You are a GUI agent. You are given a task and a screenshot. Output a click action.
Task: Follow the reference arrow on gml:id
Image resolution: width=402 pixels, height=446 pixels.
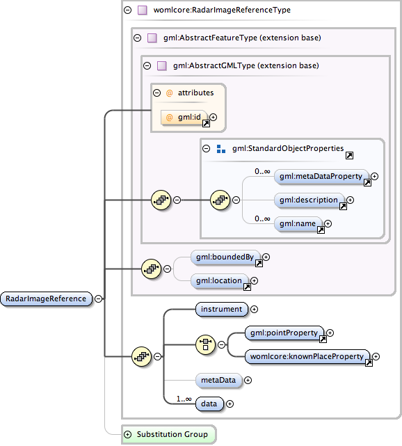click(206, 123)
